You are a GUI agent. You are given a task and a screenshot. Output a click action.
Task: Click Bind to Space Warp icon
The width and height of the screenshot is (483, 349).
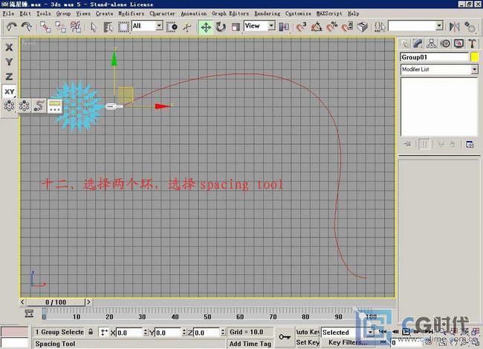(x=76, y=27)
